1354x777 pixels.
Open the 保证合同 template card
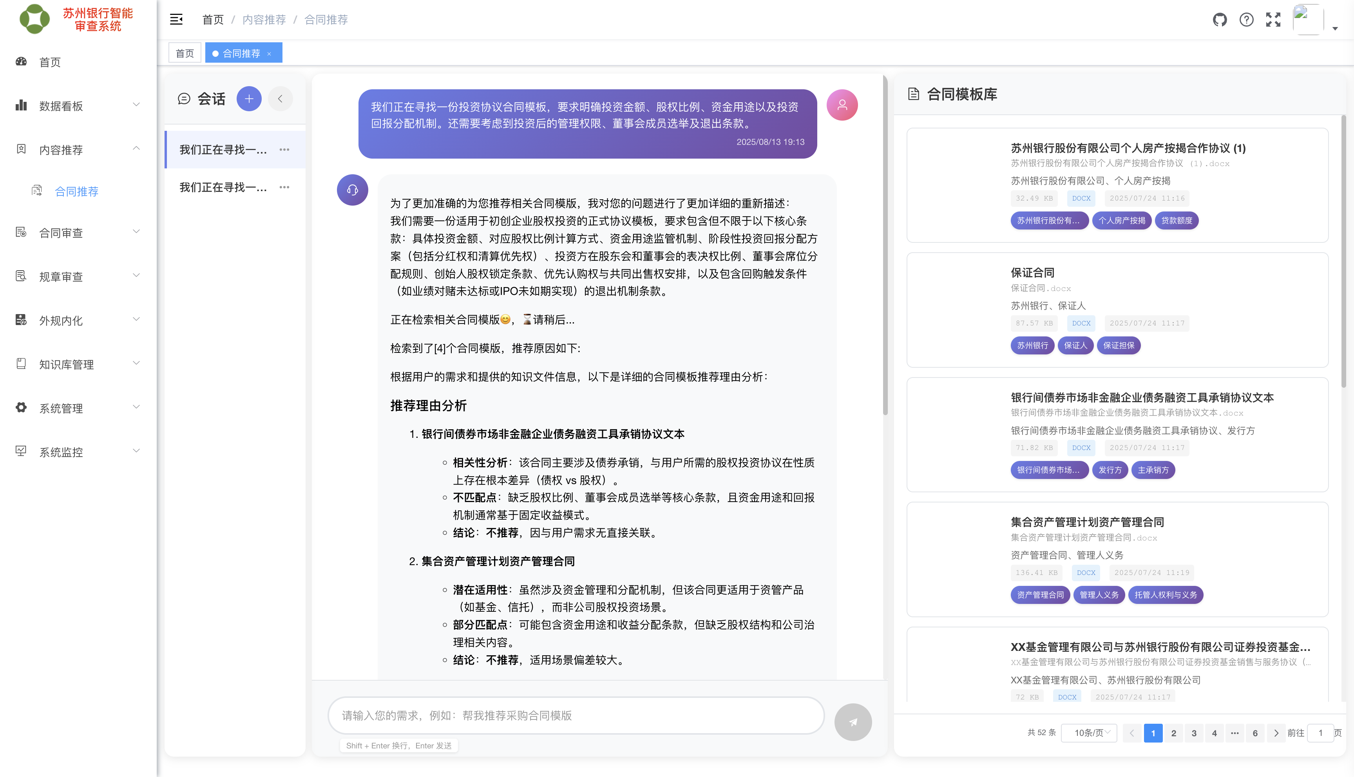point(1117,309)
